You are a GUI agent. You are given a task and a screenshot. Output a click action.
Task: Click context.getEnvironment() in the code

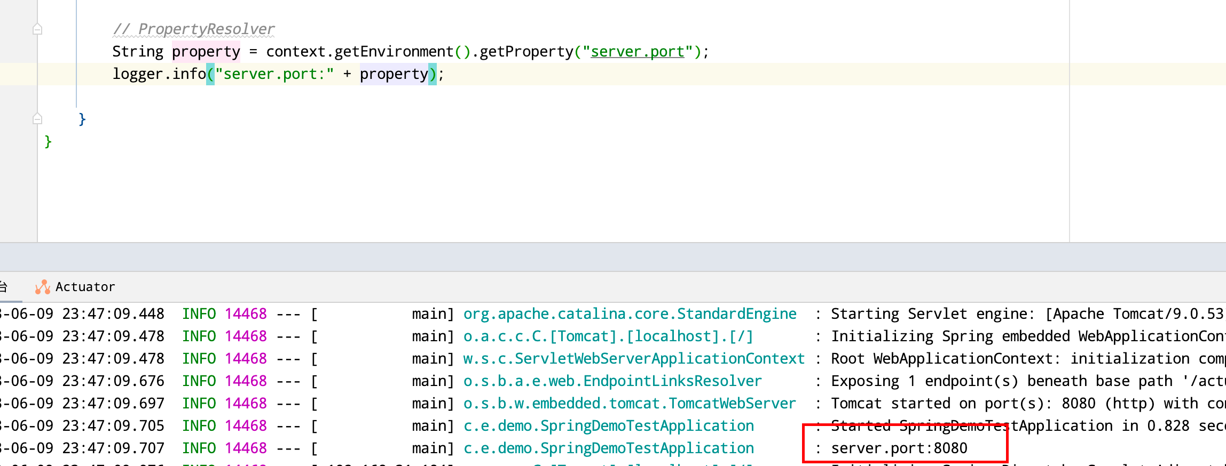click(368, 52)
